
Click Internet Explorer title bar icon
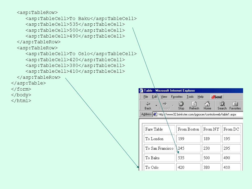tap(141, 91)
